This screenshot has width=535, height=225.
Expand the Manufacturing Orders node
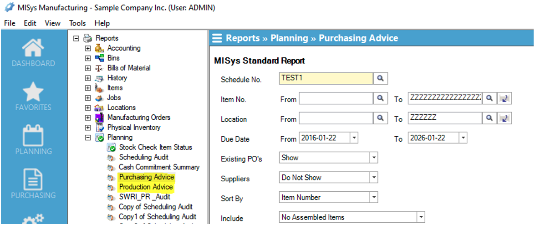[x=88, y=118]
